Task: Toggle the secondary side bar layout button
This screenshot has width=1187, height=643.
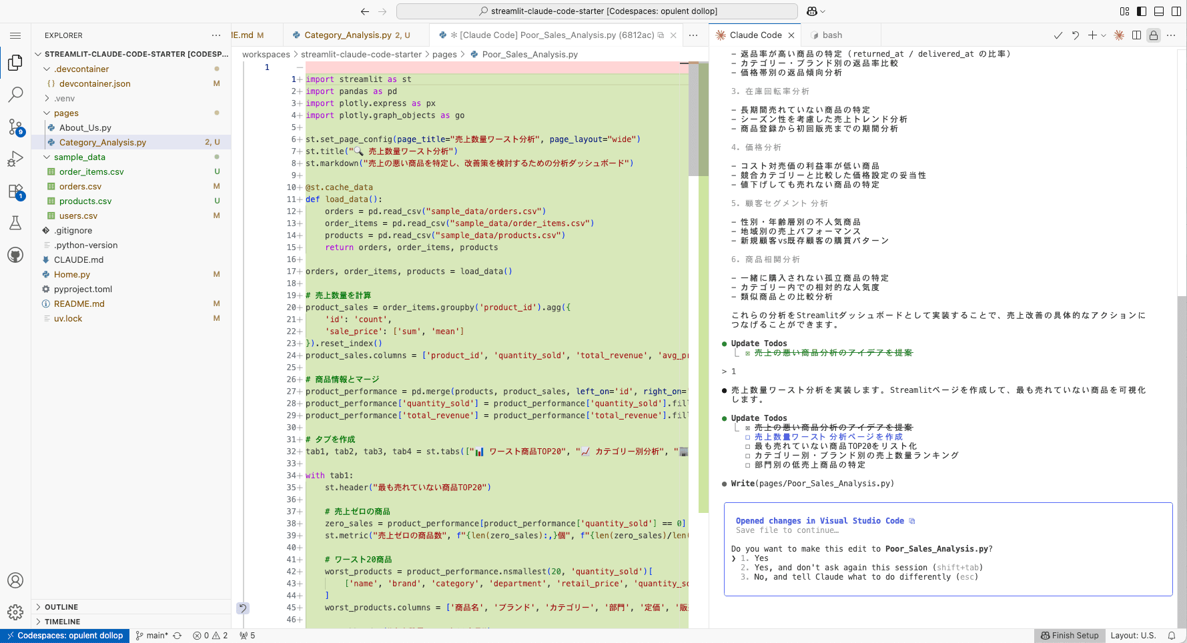Action: pos(1176,11)
